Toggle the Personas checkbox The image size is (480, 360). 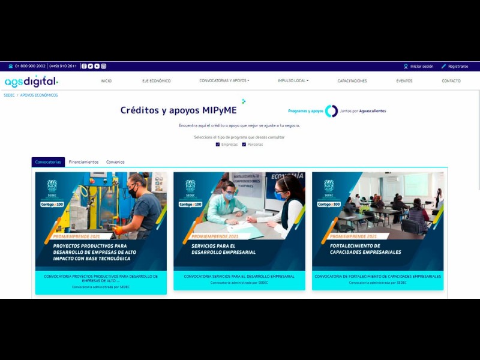(x=244, y=145)
